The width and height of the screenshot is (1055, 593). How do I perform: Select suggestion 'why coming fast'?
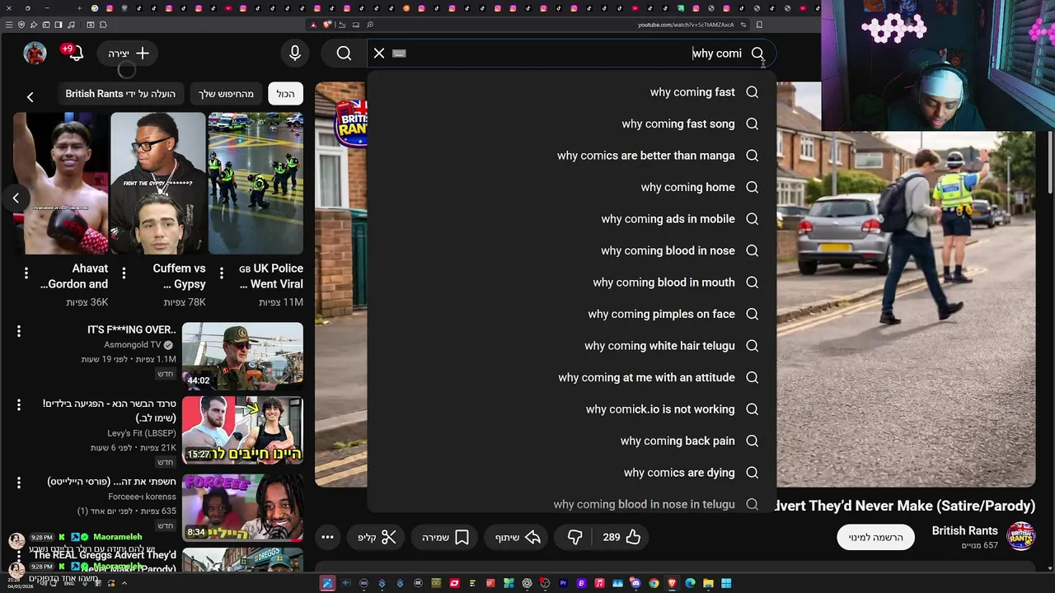571,92
